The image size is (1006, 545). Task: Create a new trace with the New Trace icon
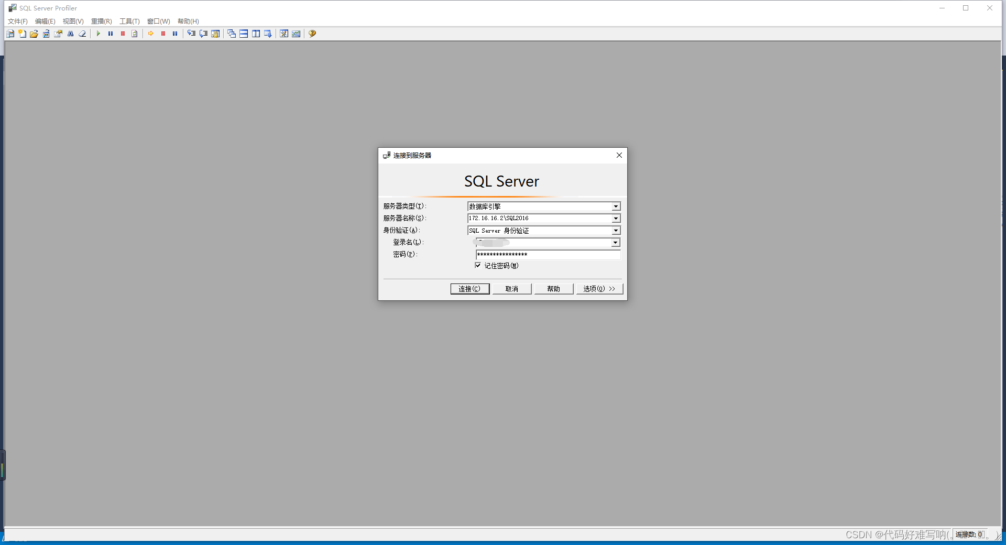click(9, 34)
